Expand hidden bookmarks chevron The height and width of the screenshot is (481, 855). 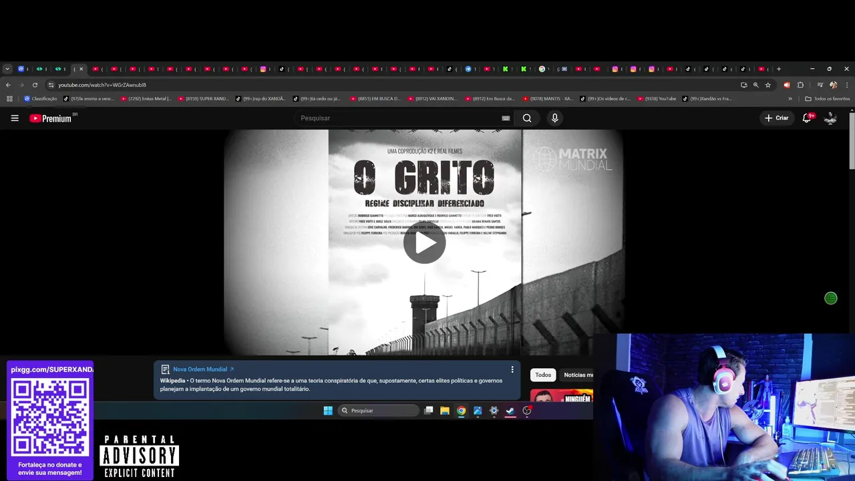point(790,99)
